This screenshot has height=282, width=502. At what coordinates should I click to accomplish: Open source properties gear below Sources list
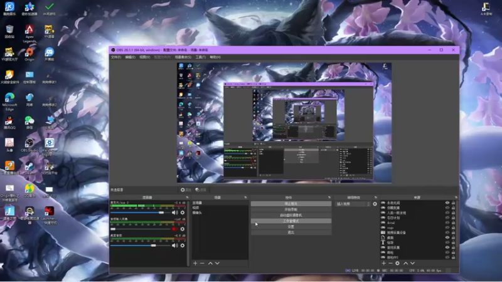pos(397,263)
